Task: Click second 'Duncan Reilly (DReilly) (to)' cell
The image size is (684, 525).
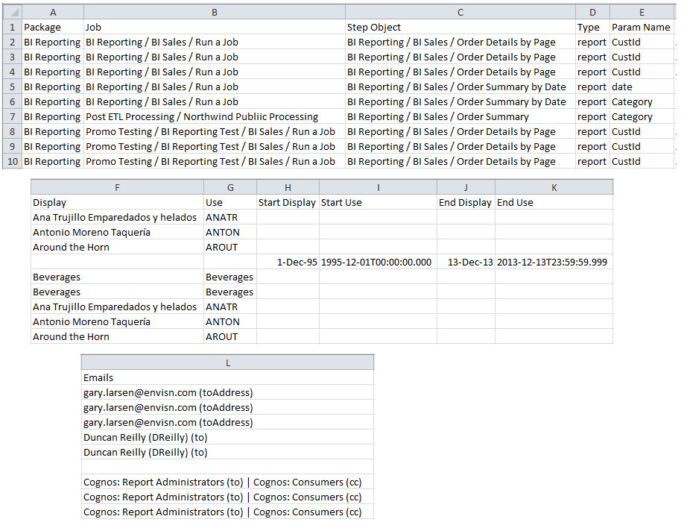Action: click(228, 453)
